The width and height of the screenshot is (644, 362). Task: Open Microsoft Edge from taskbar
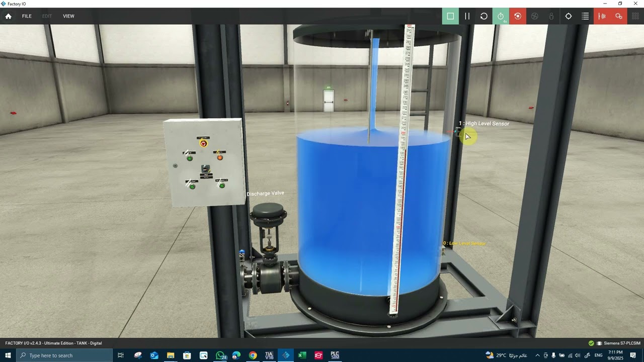(236, 355)
